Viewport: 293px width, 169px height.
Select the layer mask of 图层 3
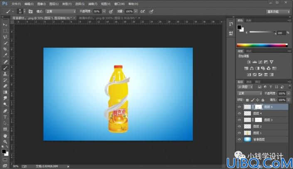(259, 120)
